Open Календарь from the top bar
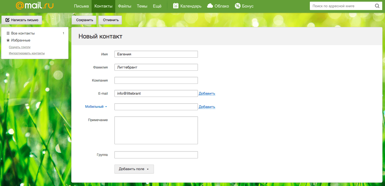Image resolution: width=385 pixels, height=186 pixels. tap(187, 6)
